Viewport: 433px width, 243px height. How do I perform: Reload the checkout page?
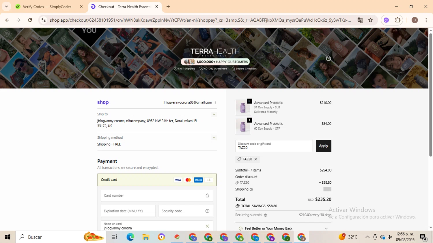click(x=30, y=20)
